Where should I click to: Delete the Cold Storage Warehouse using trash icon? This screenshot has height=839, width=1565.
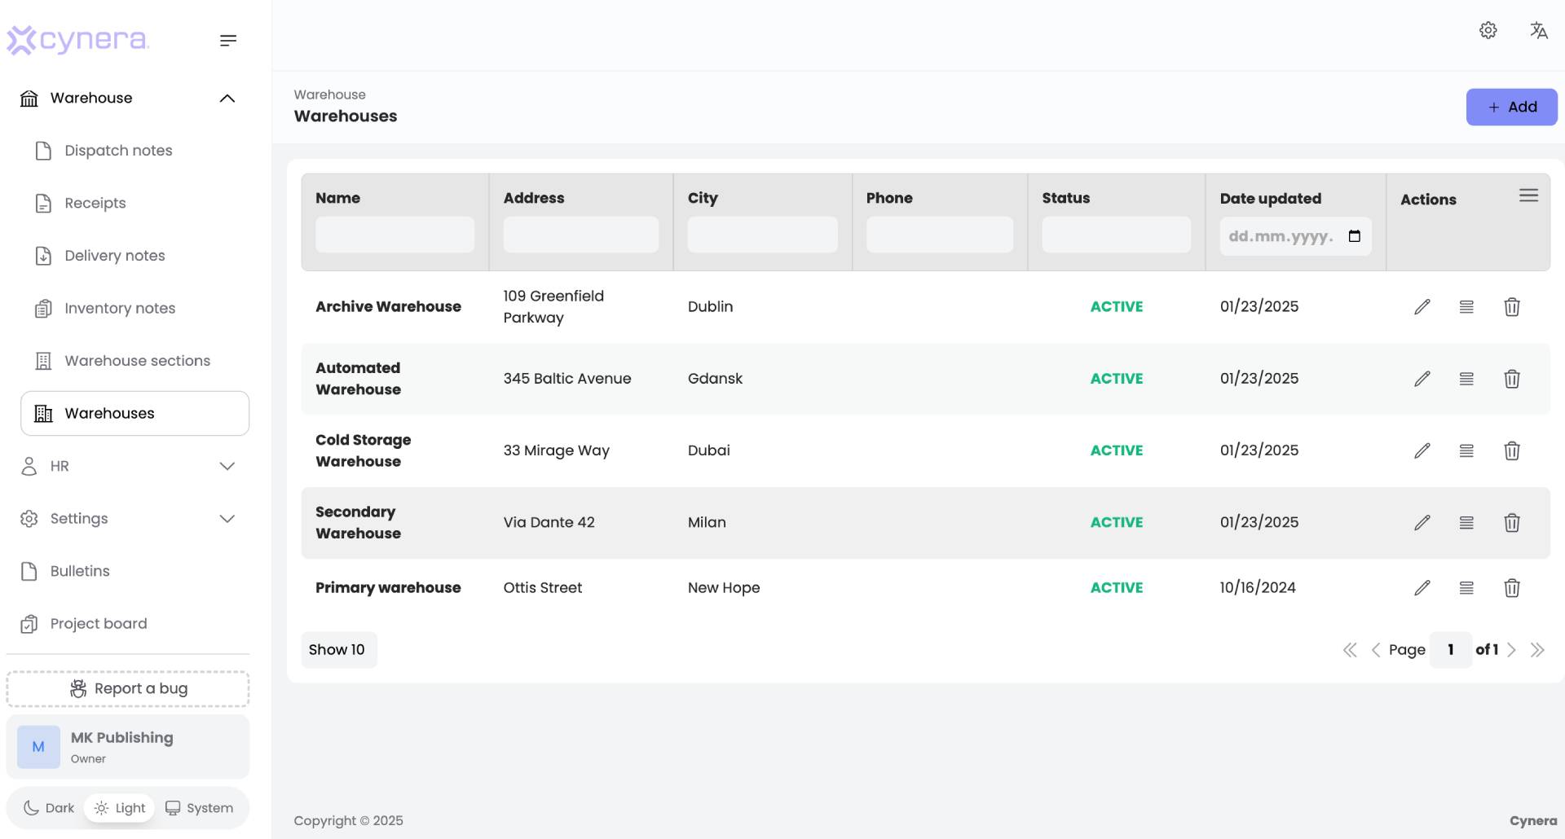(x=1512, y=450)
